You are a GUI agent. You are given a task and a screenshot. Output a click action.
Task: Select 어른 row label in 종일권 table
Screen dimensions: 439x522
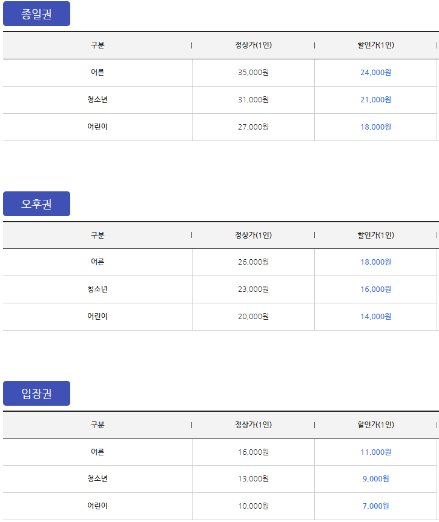pos(97,72)
